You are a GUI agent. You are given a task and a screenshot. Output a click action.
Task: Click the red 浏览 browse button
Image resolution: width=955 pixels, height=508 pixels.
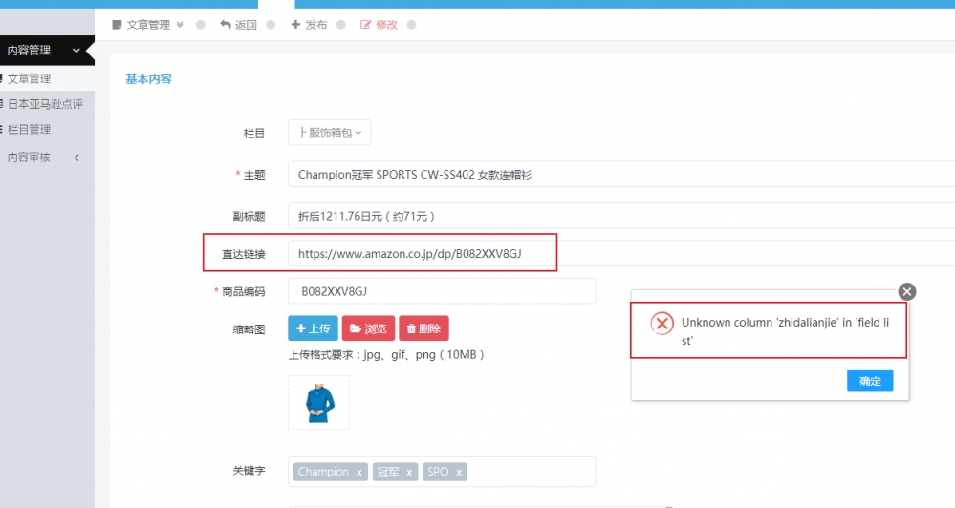point(368,328)
